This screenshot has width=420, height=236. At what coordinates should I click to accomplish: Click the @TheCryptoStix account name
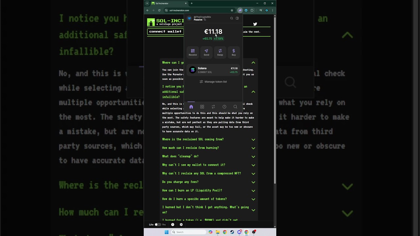pos(202,17)
